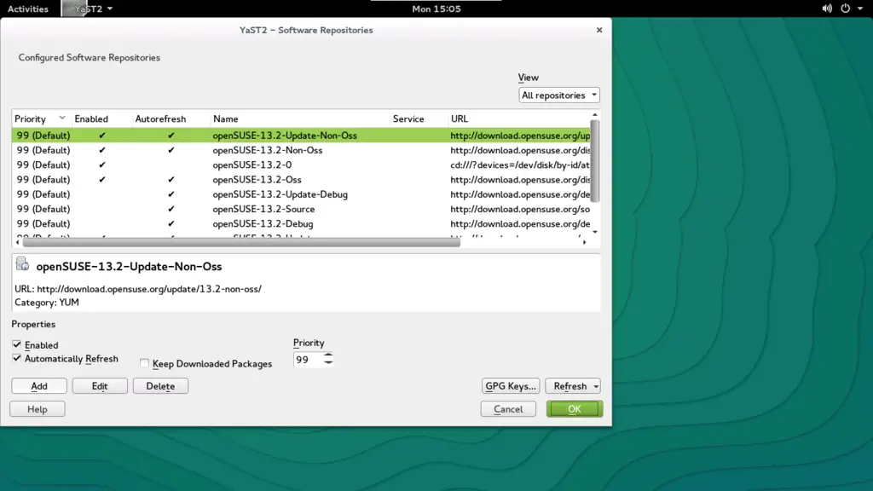Screen dimensions: 873x491
Task: Click the URL line reading http://download.opensuse.org/update/13.2-non-oss/
Action: click(x=138, y=289)
